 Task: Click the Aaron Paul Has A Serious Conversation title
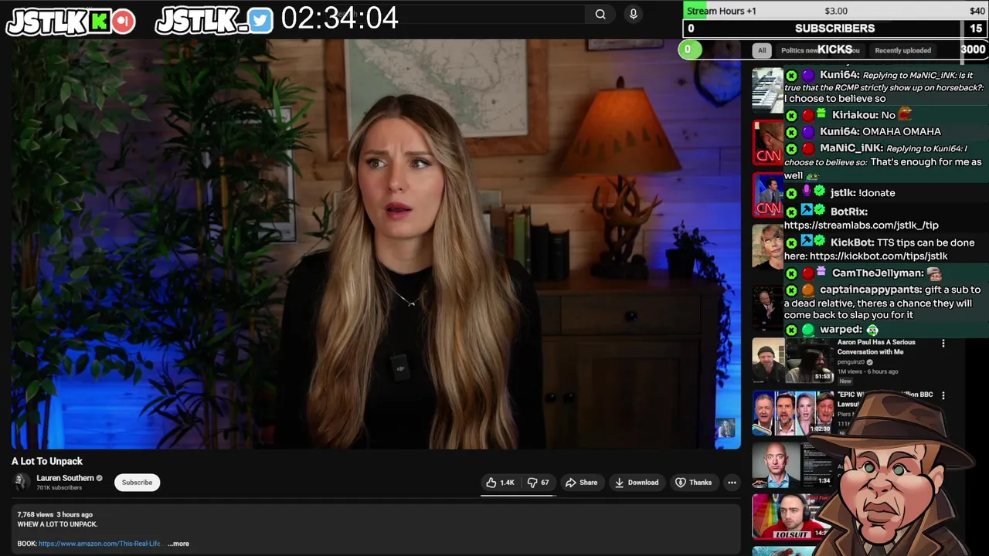[876, 347]
